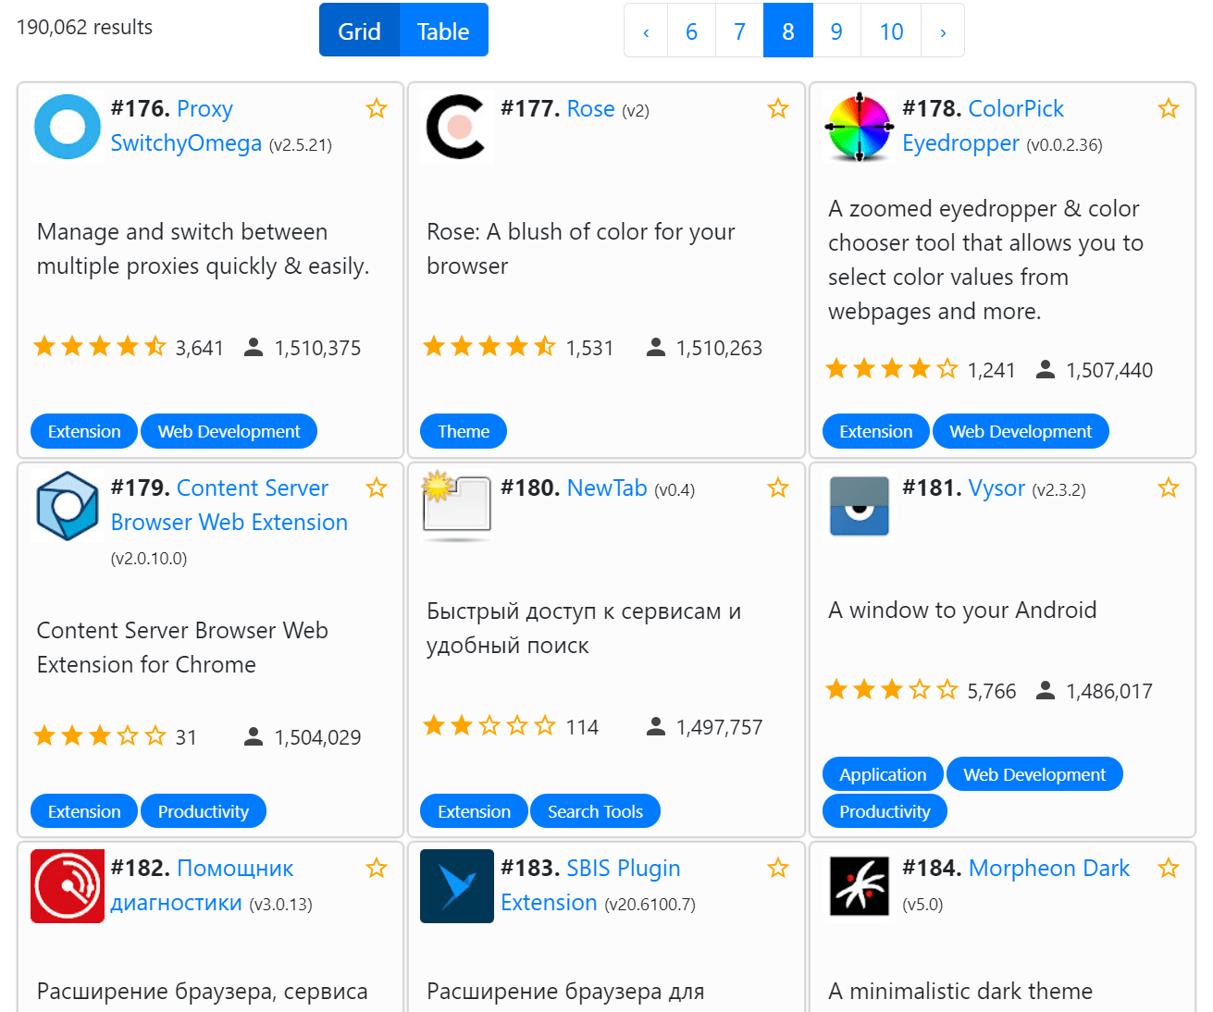Click Vysor description A window to your Android

coord(962,610)
